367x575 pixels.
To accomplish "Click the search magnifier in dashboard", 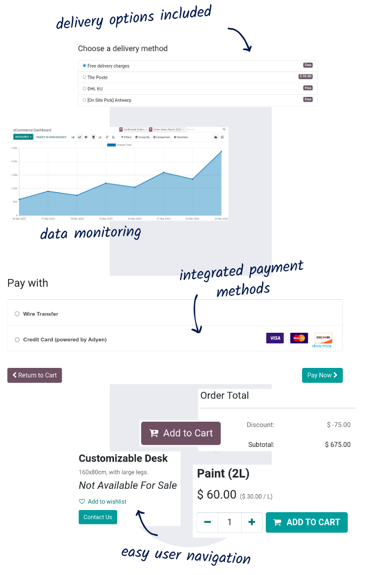I will click(224, 129).
